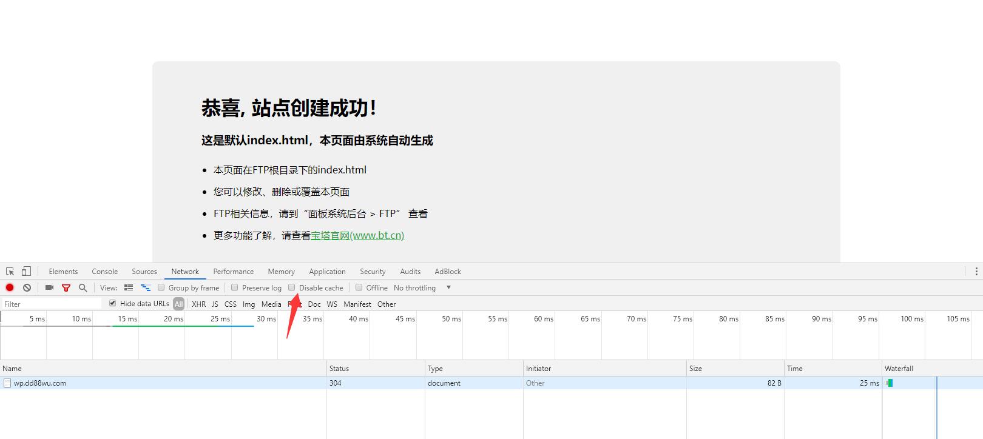Filter requests by Img

pos(249,304)
